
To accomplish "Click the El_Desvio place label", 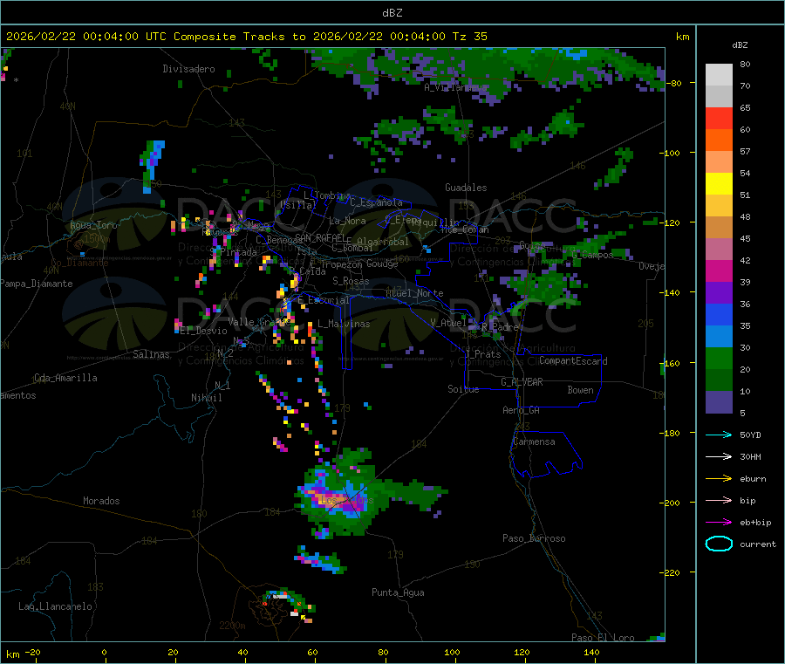I will pos(203,331).
